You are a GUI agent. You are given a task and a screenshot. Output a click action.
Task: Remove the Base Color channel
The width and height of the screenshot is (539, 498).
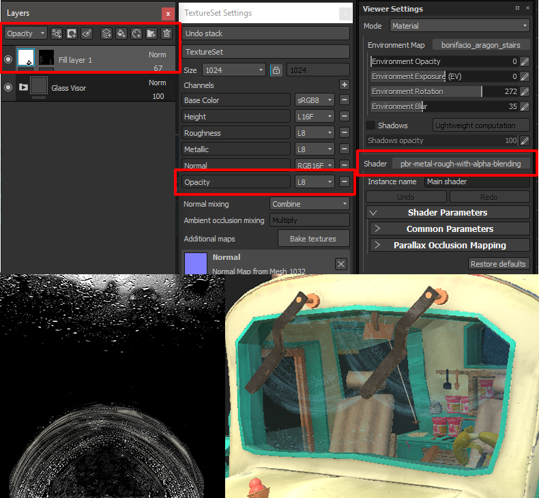345,100
